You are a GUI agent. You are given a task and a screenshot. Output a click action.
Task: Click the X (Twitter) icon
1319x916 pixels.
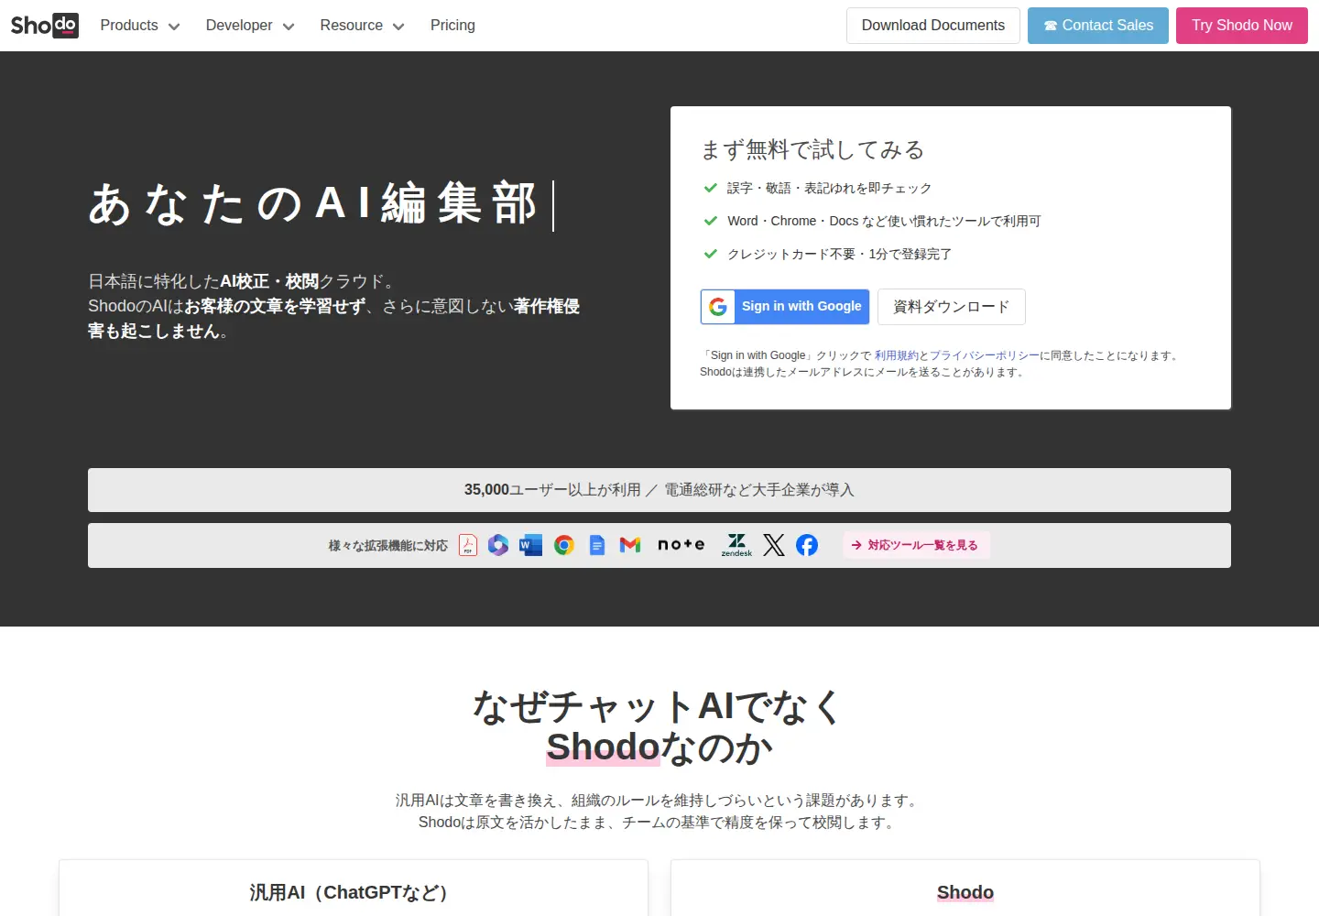pyautogui.click(x=774, y=545)
